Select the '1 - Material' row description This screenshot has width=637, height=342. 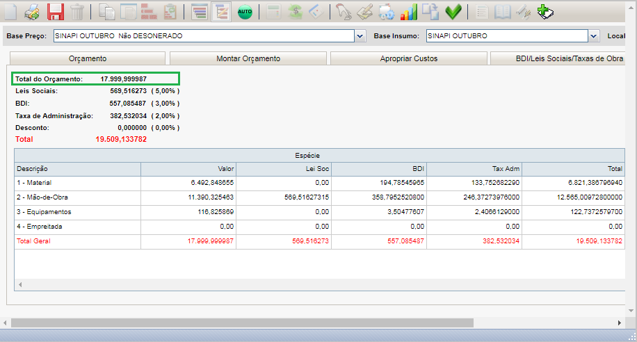34,183
